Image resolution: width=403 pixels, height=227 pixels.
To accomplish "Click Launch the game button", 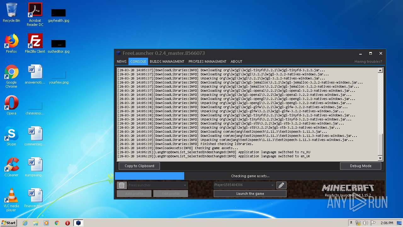I will [x=250, y=194].
